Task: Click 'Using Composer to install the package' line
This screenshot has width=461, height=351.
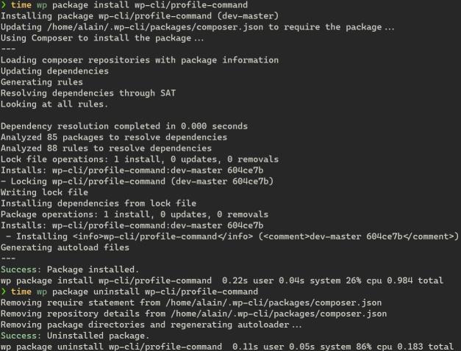Action: [x=102, y=38]
